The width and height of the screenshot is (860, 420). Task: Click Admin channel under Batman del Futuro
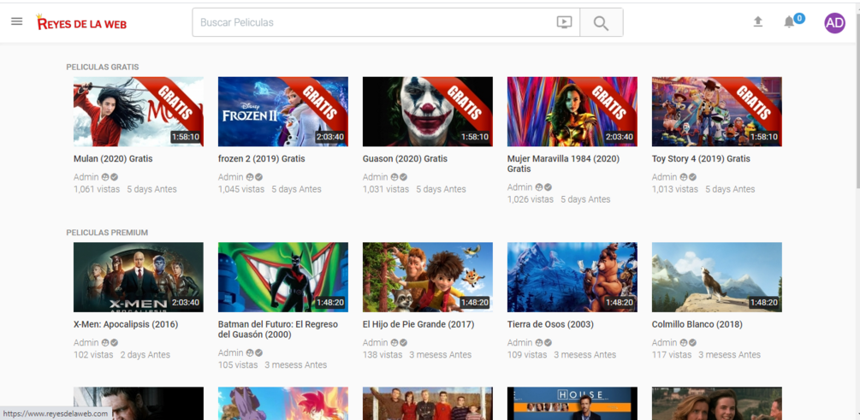(231, 352)
